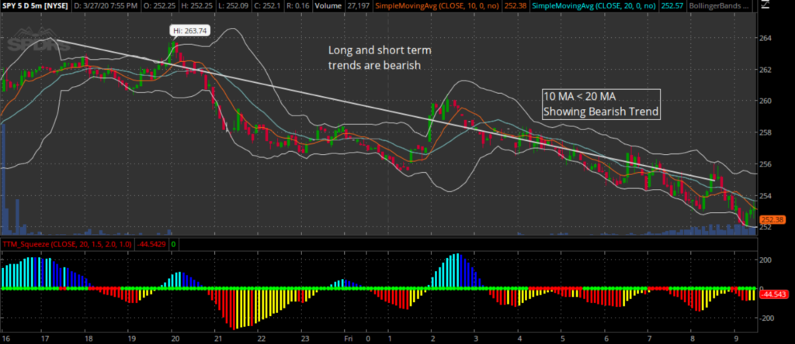795x344 pixels.
Task: Open SimpleMovingAvg (CLOSE, 20, 0, no) study
Action: (595, 6)
